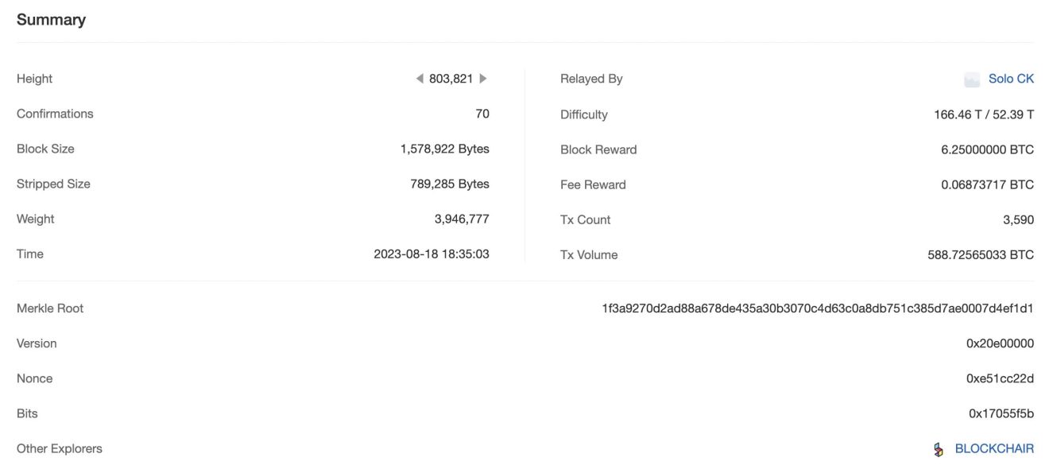Click the Block Size value in bytes
Viewport: 1049px width, 469px height.
pos(444,149)
